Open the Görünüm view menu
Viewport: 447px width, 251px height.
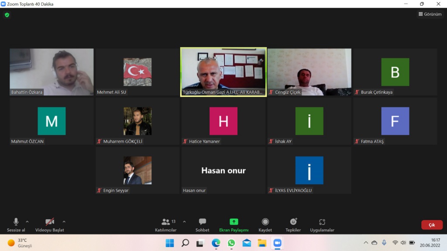(430, 14)
